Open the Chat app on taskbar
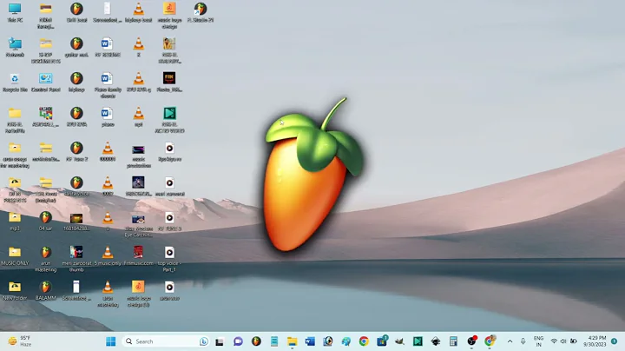Viewport: 625px width, 351px height. [x=238, y=341]
